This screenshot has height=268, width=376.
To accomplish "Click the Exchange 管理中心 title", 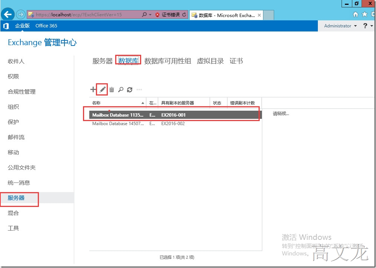I will 42,43.
